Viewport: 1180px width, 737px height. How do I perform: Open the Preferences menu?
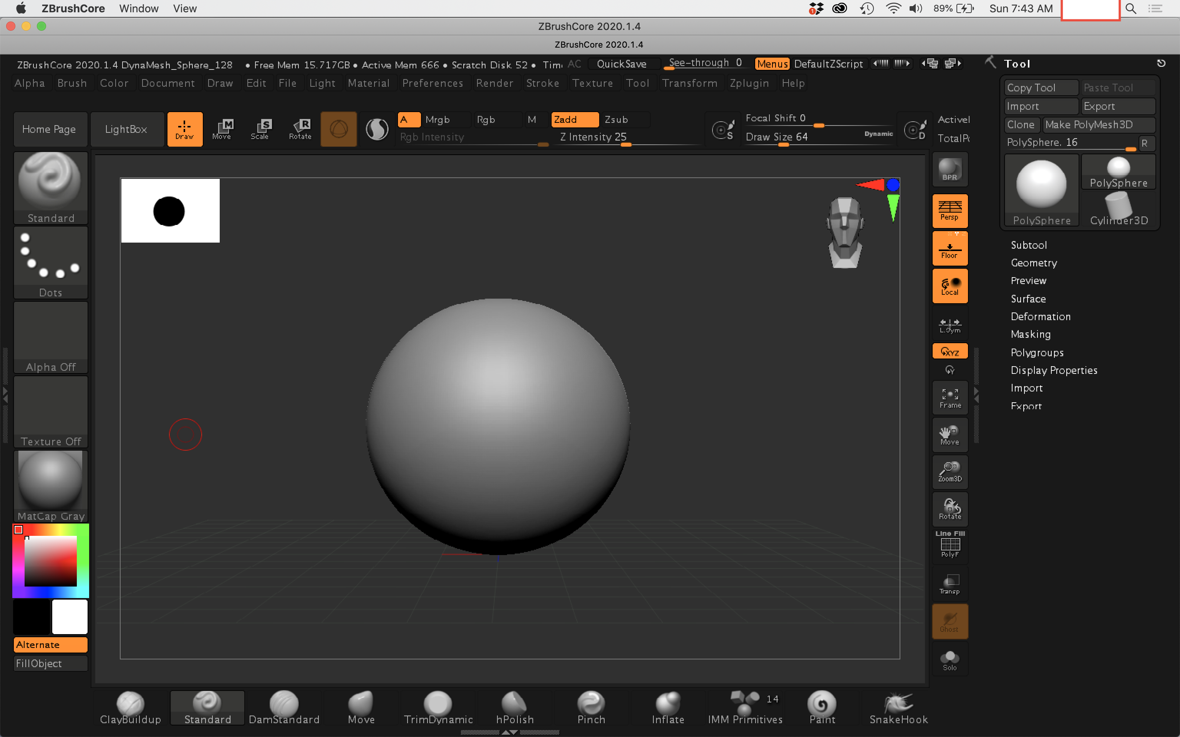coord(432,83)
